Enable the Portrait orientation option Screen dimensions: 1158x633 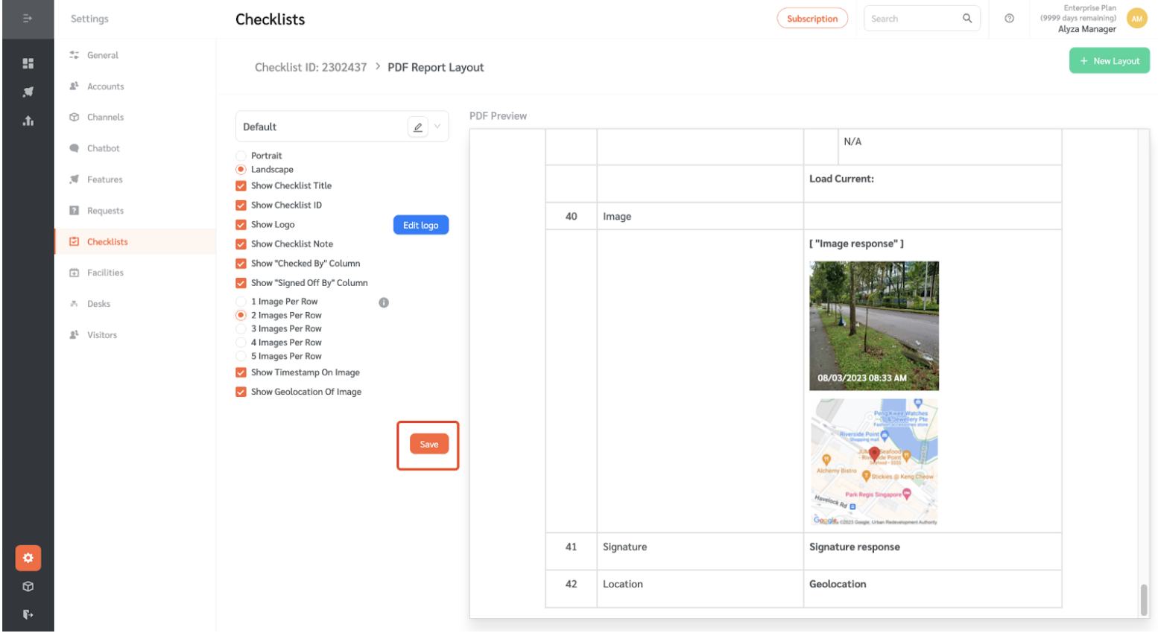click(x=241, y=156)
